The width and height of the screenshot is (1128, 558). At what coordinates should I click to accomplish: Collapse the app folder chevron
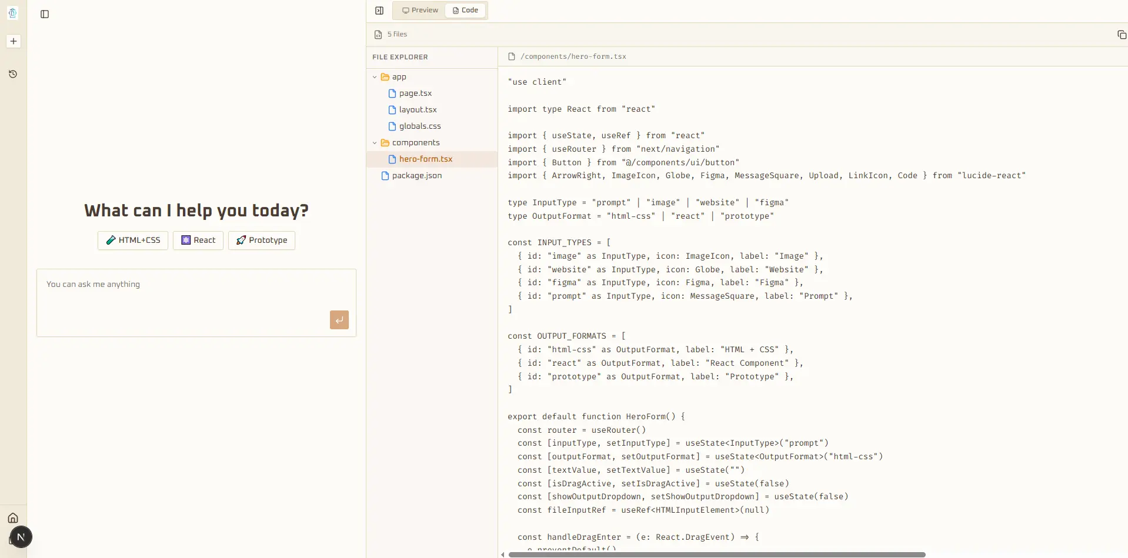375,77
